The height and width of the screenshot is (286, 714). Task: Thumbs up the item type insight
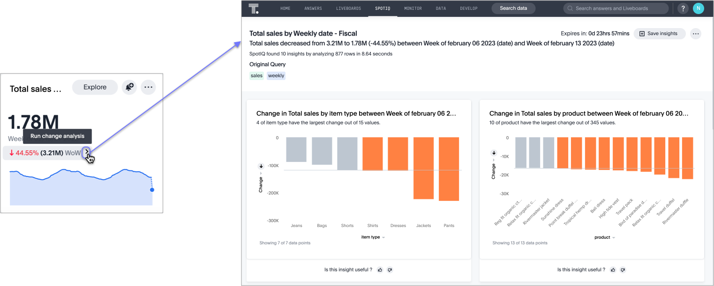[x=380, y=270]
